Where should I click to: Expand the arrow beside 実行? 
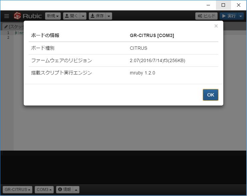tap(241, 16)
